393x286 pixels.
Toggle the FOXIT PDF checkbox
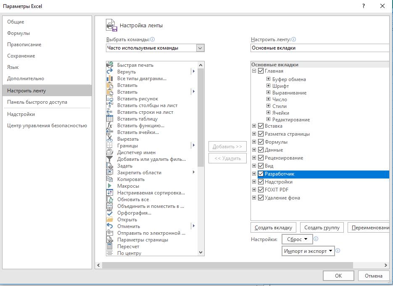click(x=261, y=190)
